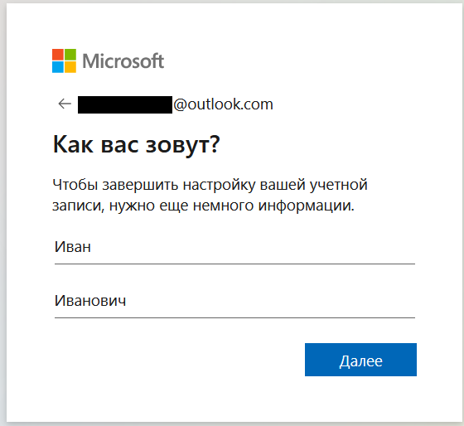This screenshot has height=426, width=464.
Task: Click the blacked-out email username block
Action: [x=125, y=104]
